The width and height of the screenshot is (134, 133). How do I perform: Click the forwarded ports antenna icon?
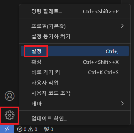pyautogui.click(x=46, y=129)
